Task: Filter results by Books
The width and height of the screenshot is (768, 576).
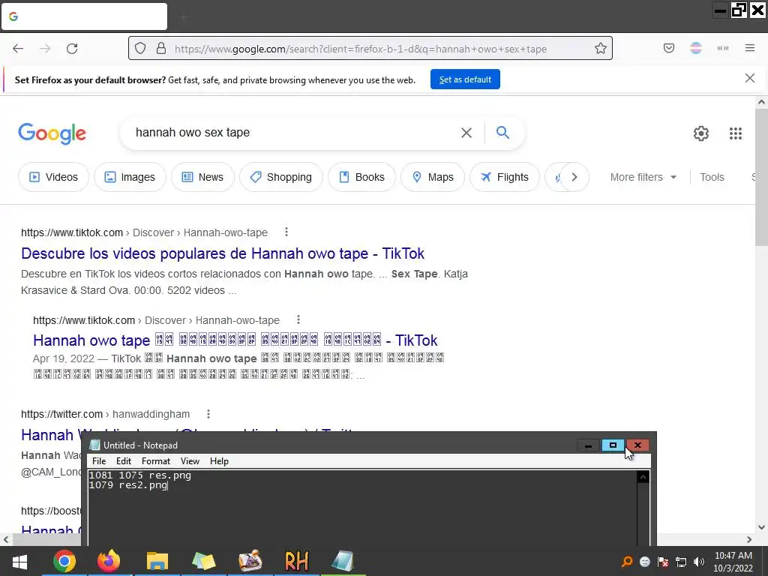Action: (362, 177)
